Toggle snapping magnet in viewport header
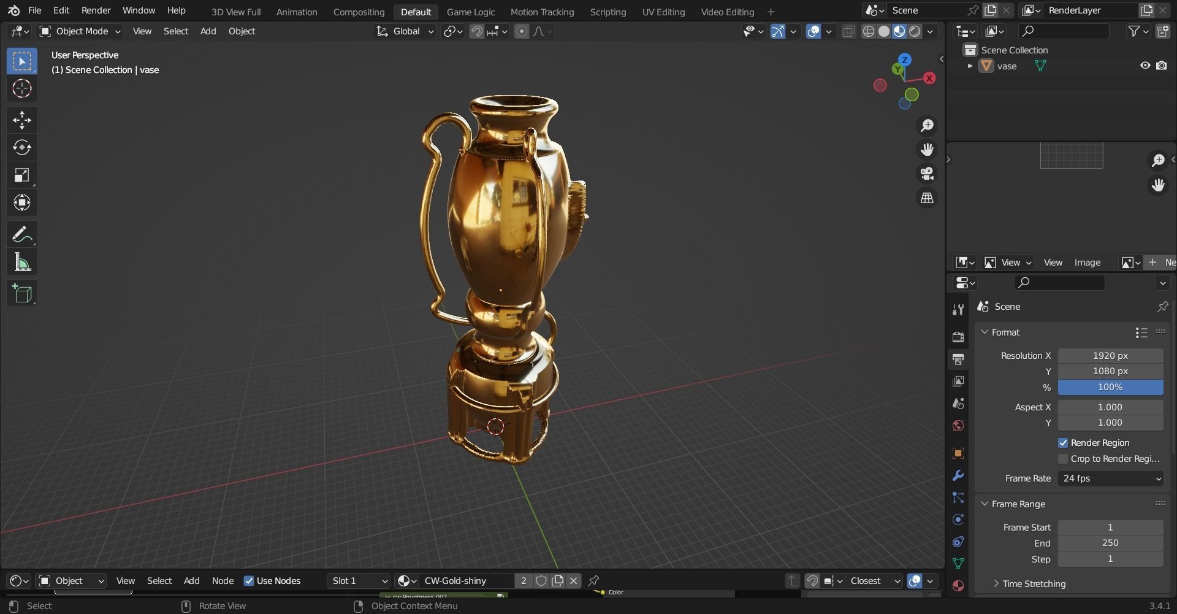Viewport: 1177px width, 614px height. [x=476, y=31]
